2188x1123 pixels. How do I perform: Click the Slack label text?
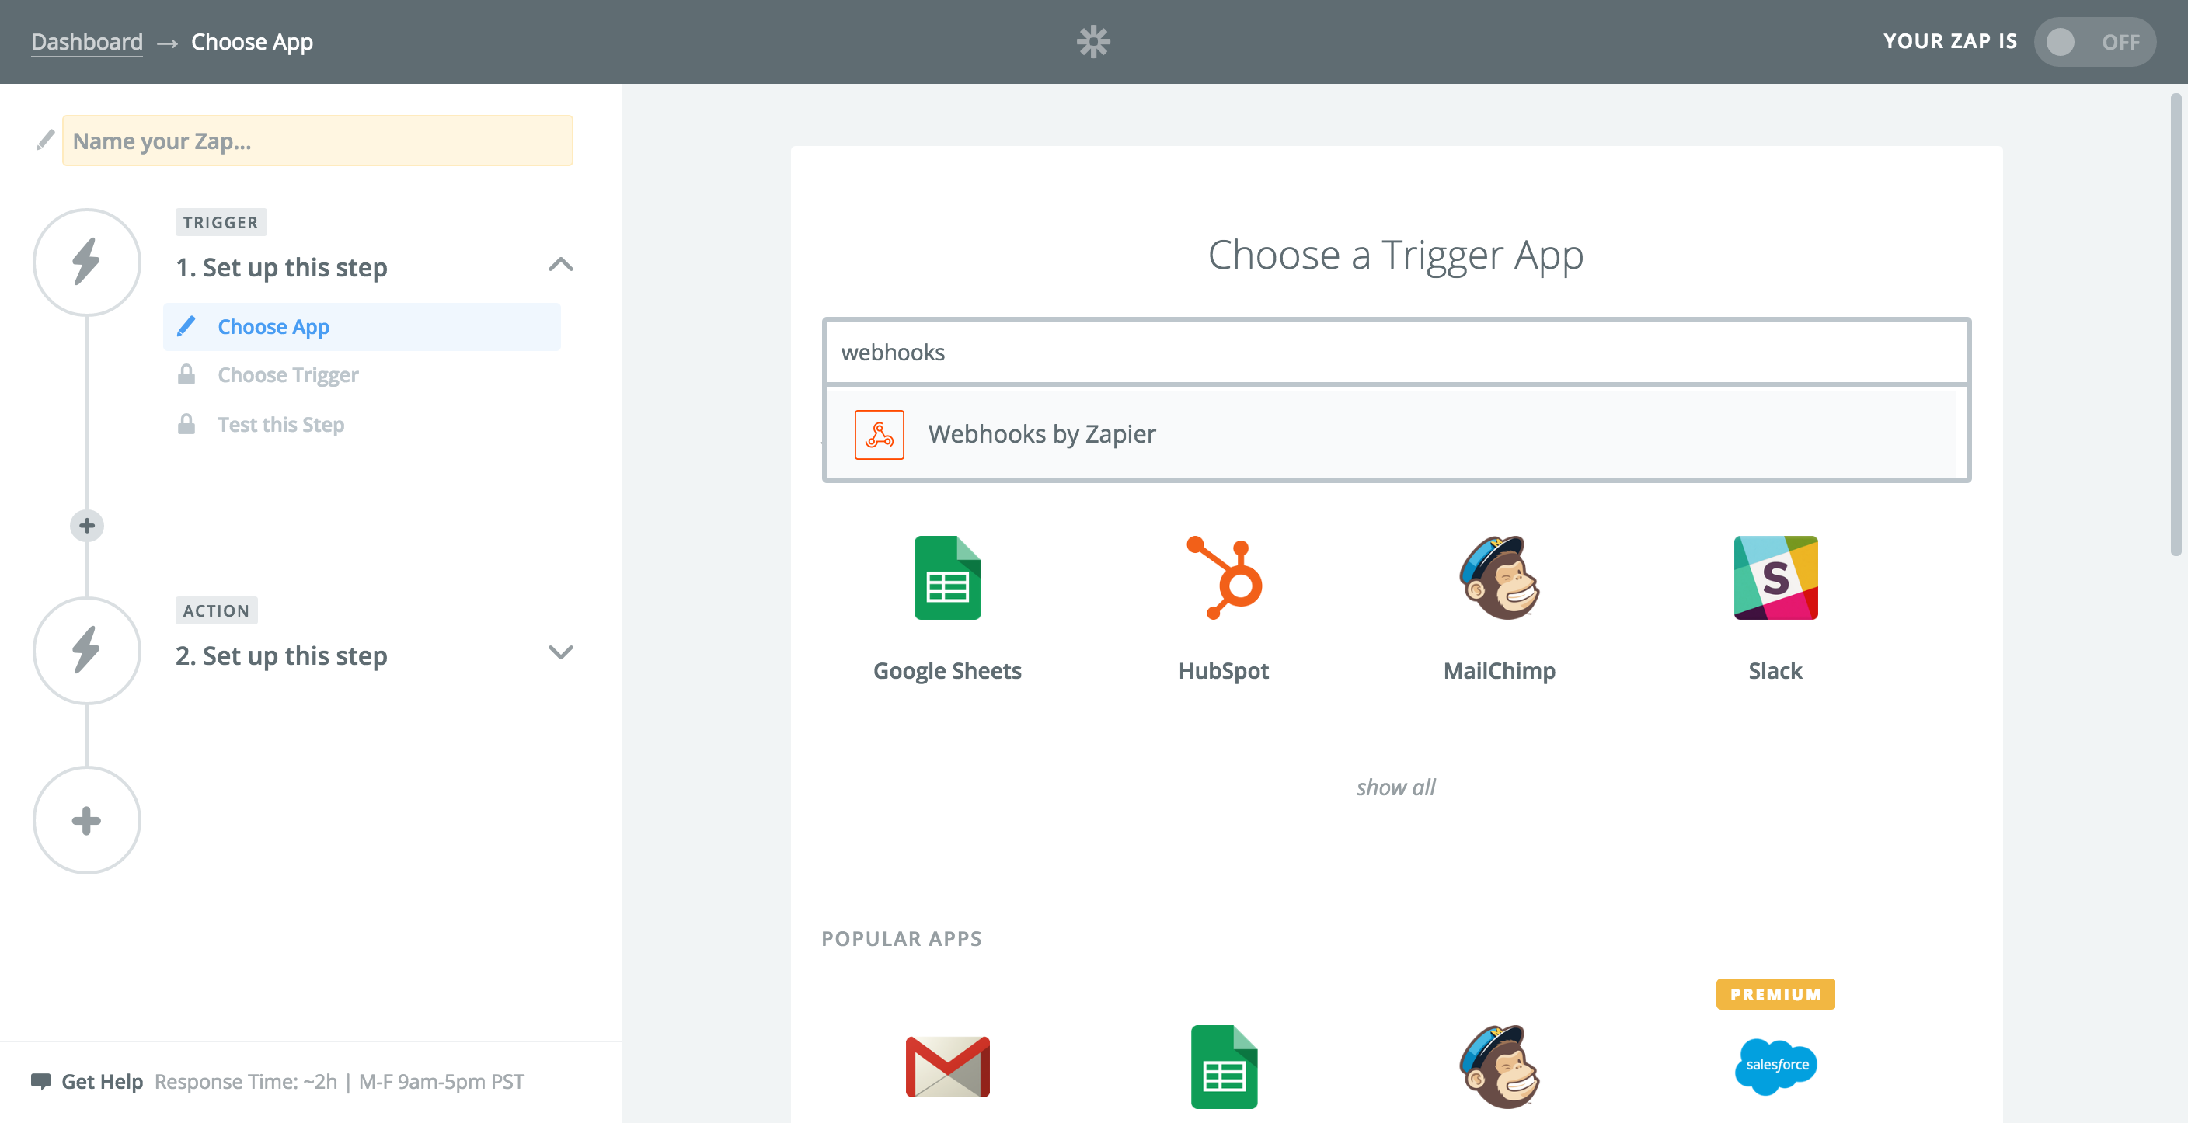(x=1775, y=670)
